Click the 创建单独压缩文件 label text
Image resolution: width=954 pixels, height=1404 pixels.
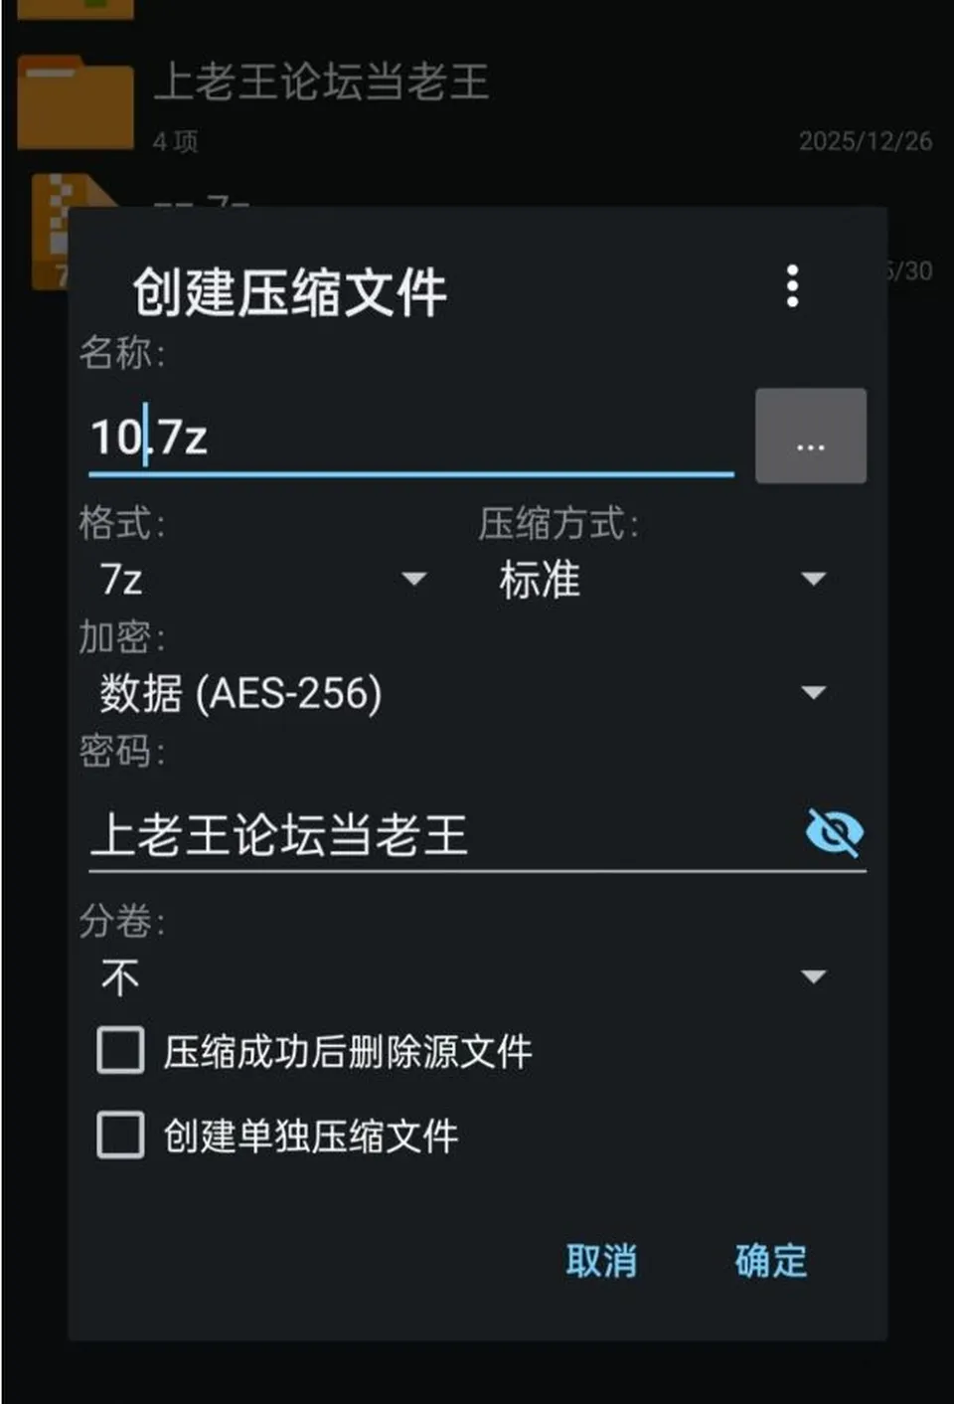311,1136
